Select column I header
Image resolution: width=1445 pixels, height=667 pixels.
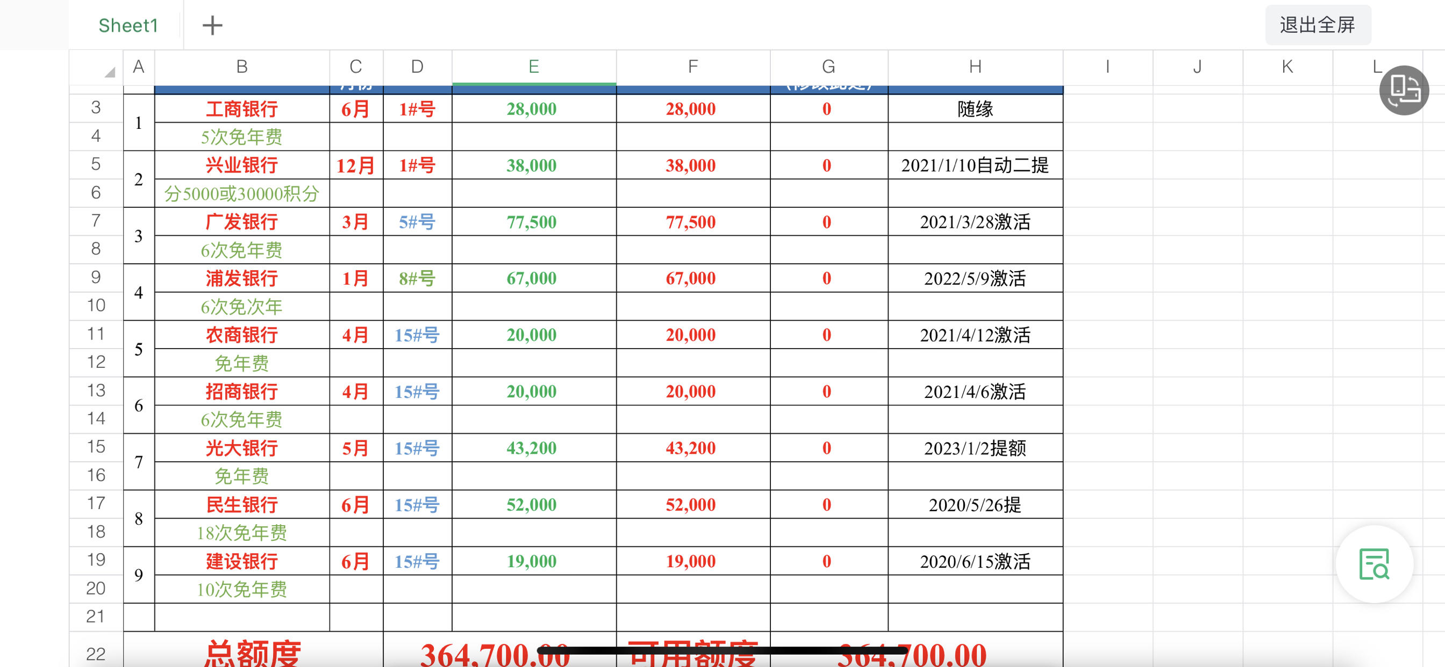[1107, 67]
